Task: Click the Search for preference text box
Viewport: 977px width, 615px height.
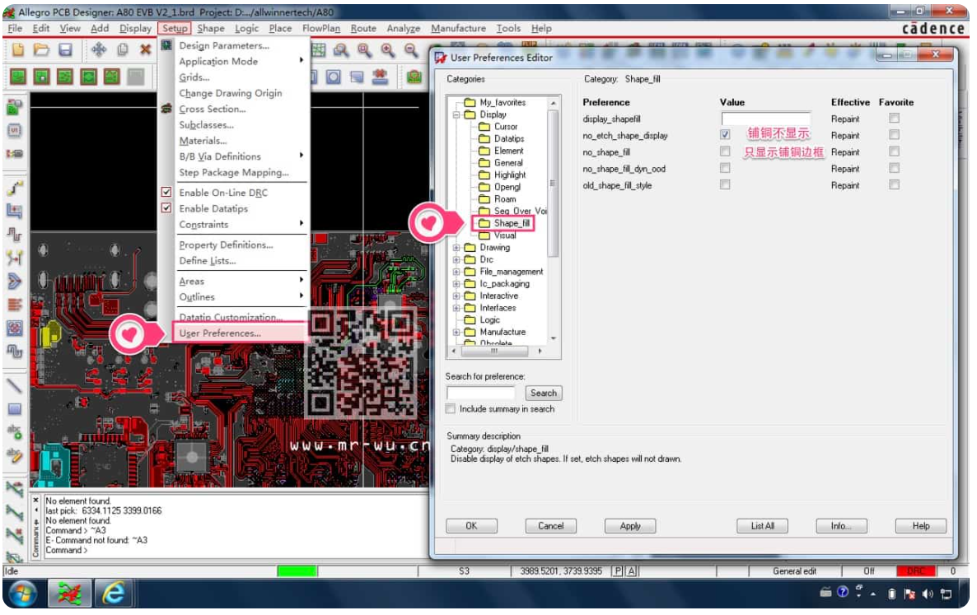Action: 481,394
